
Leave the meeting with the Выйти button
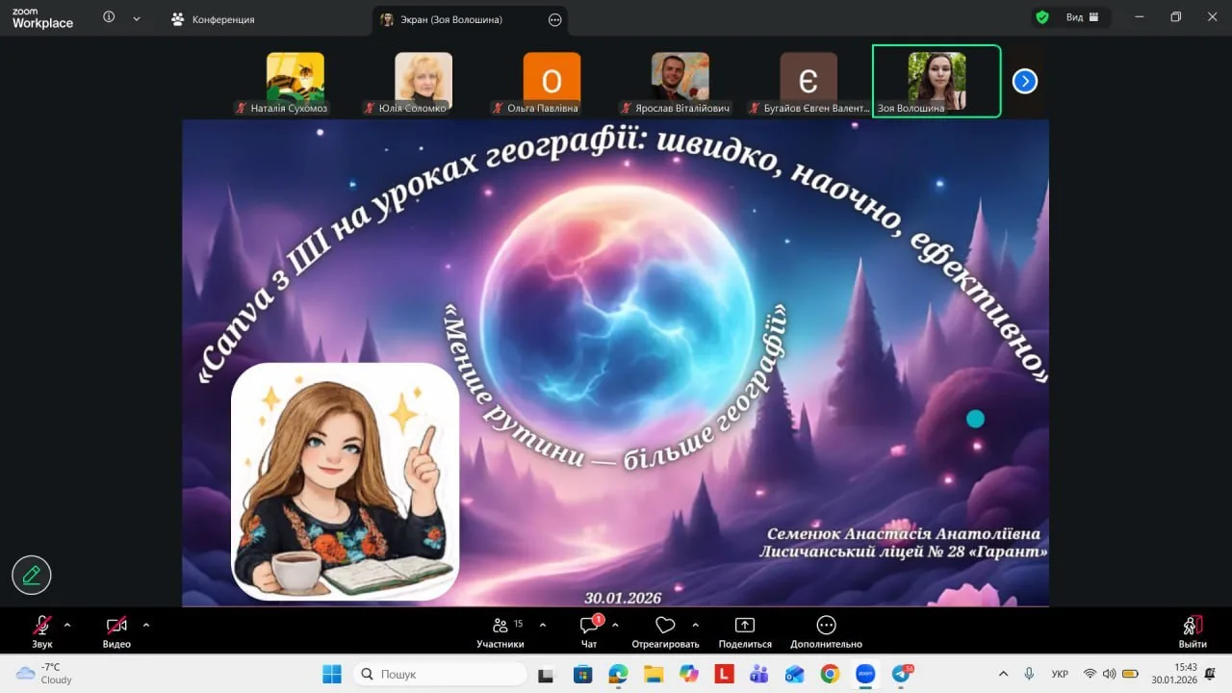pyautogui.click(x=1193, y=631)
